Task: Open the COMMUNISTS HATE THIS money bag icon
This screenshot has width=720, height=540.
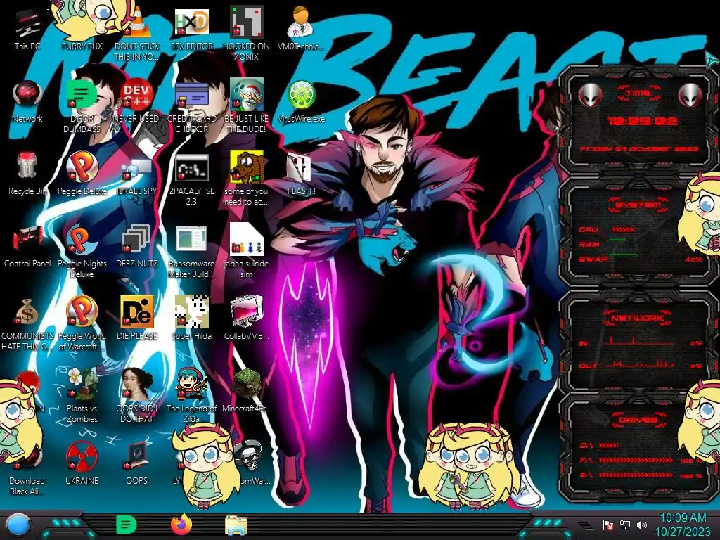Action: coord(27,324)
